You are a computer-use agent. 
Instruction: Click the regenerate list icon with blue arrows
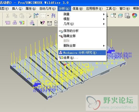[36, 16]
